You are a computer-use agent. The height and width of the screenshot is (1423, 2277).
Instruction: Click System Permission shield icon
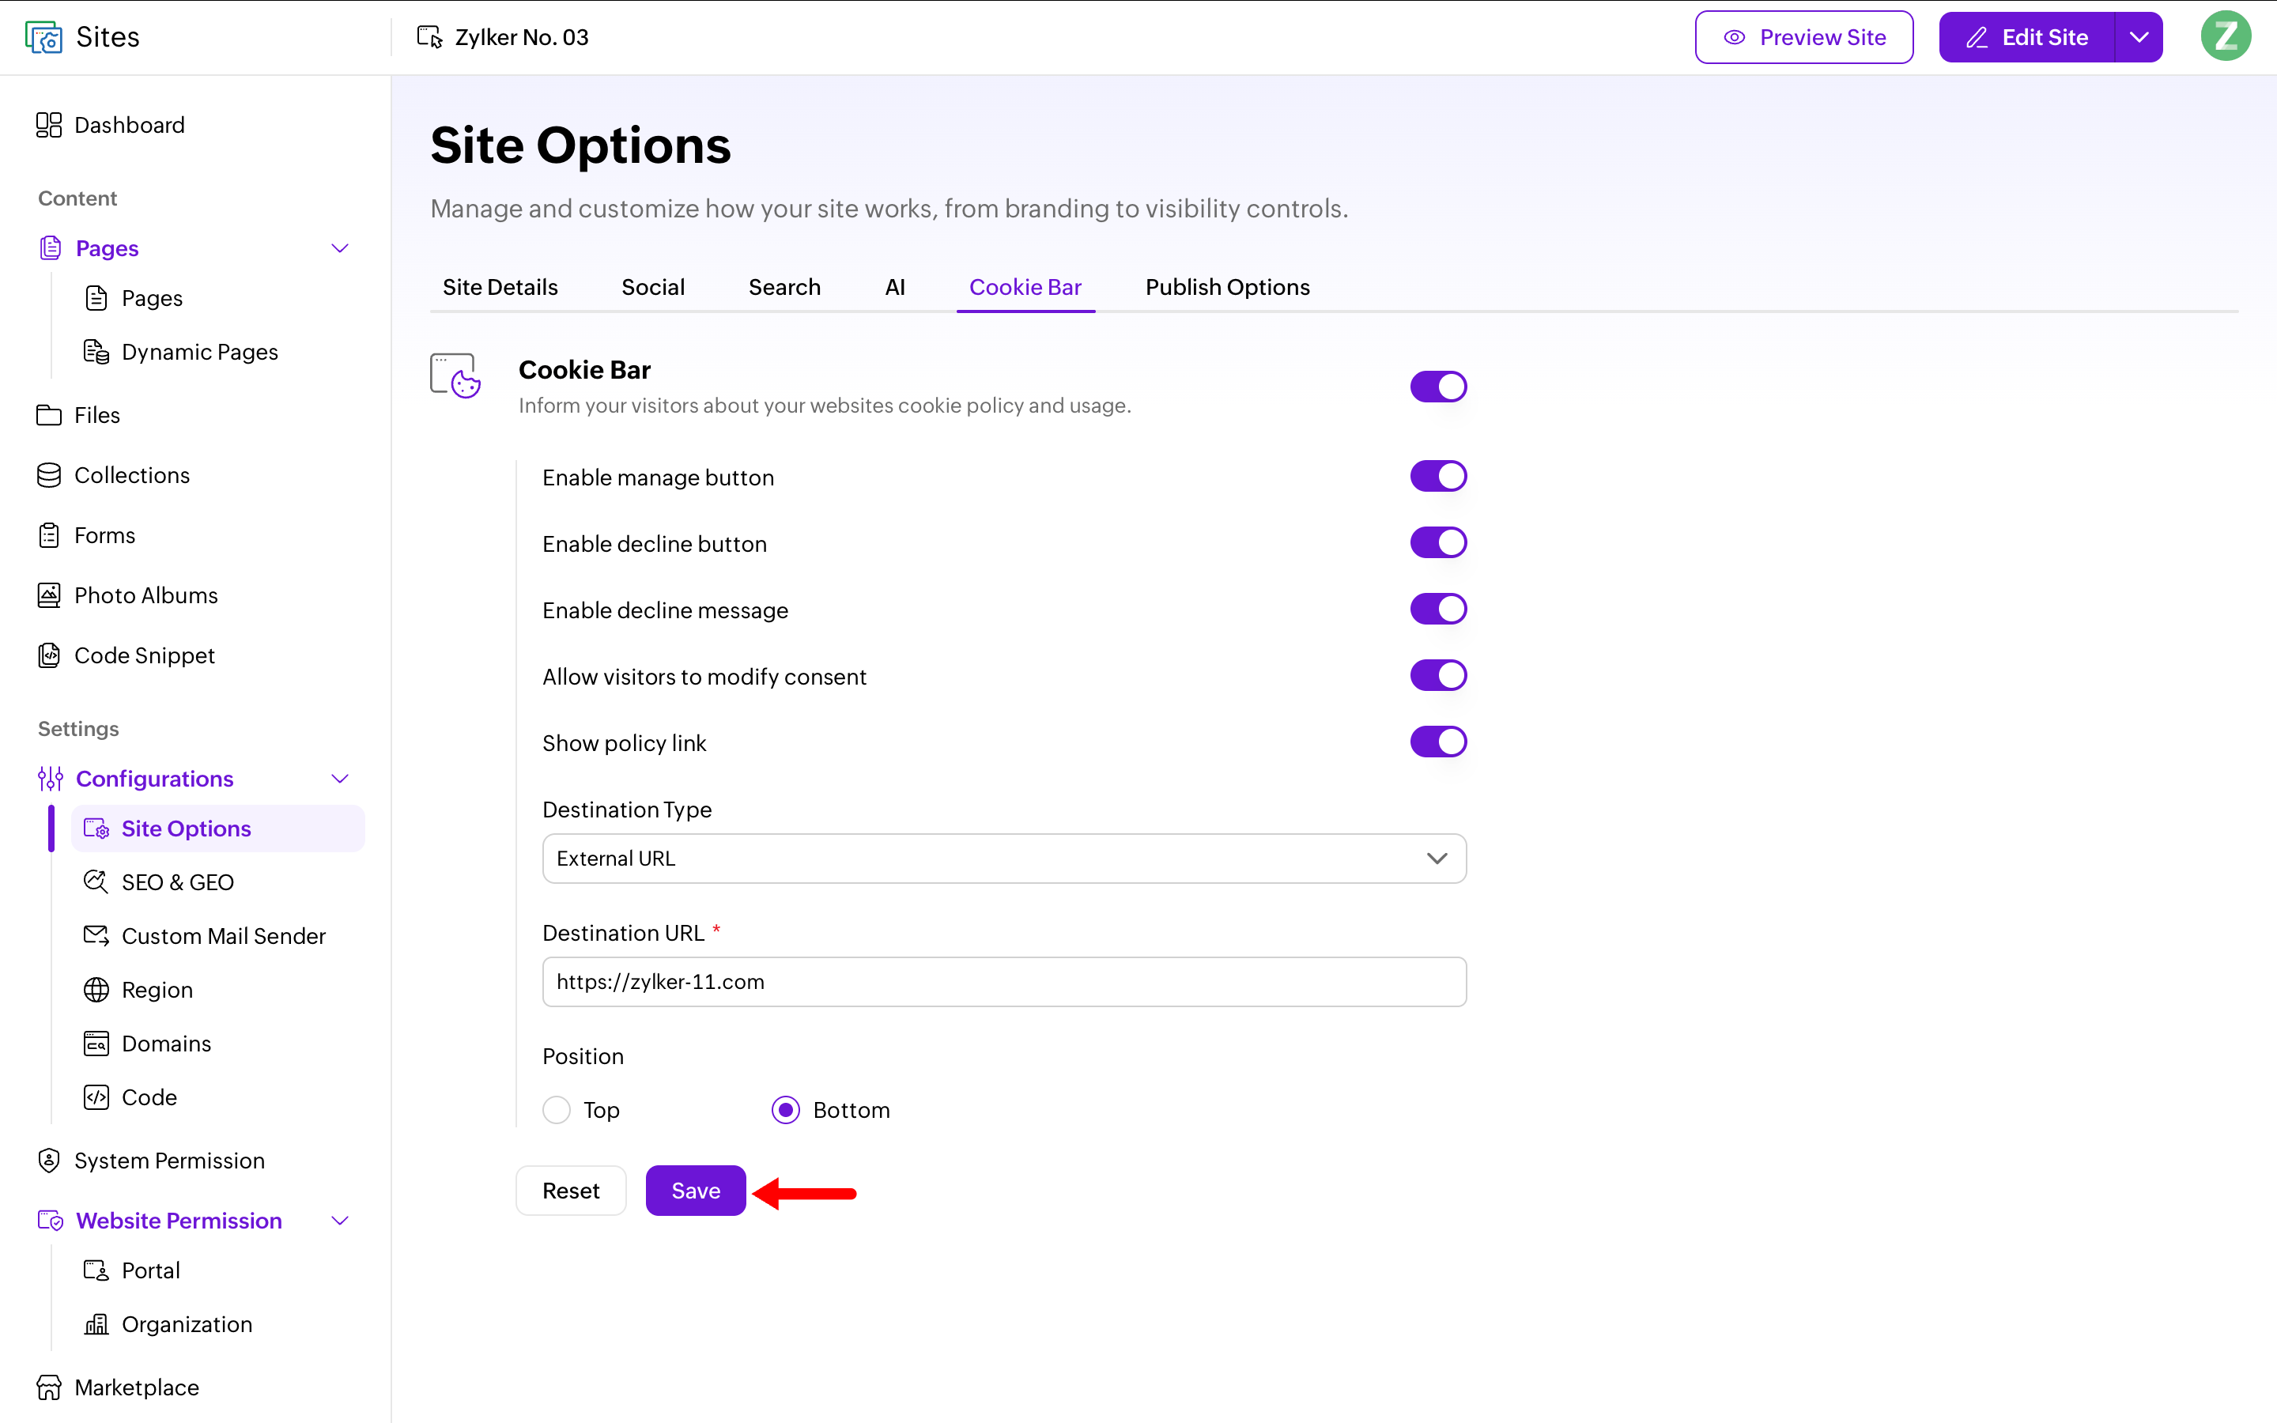click(x=49, y=1161)
